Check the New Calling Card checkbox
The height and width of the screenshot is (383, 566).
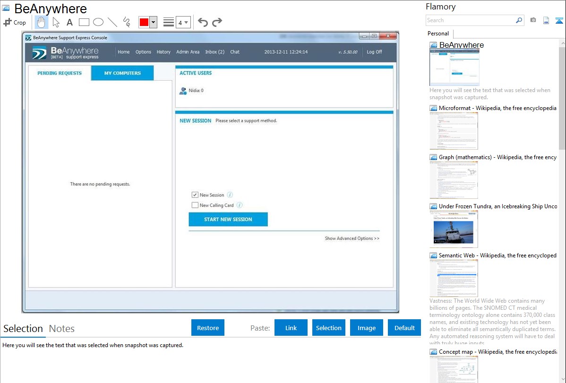pos(195,205)
